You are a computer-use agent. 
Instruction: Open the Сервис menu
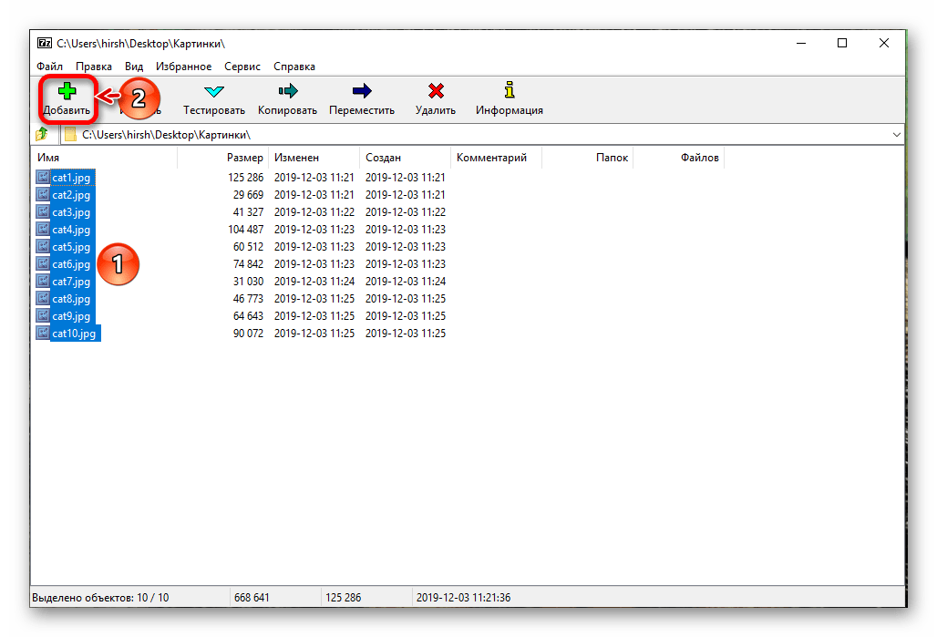pos(242,67)
